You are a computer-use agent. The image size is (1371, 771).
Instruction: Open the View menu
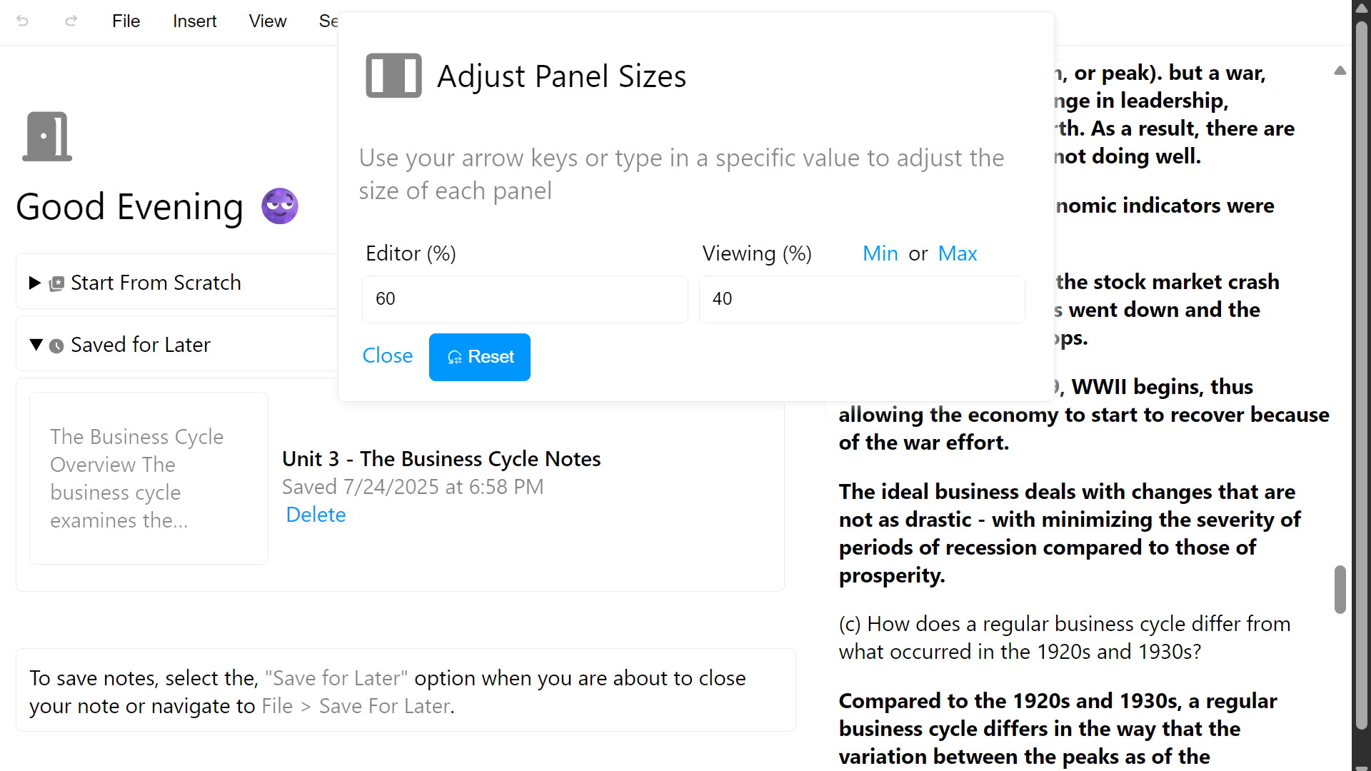[267, 21]
